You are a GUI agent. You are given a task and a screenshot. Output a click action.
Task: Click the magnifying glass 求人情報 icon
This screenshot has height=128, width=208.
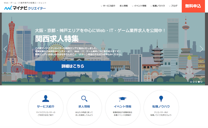pyautogui.click(x=84, y=98)
